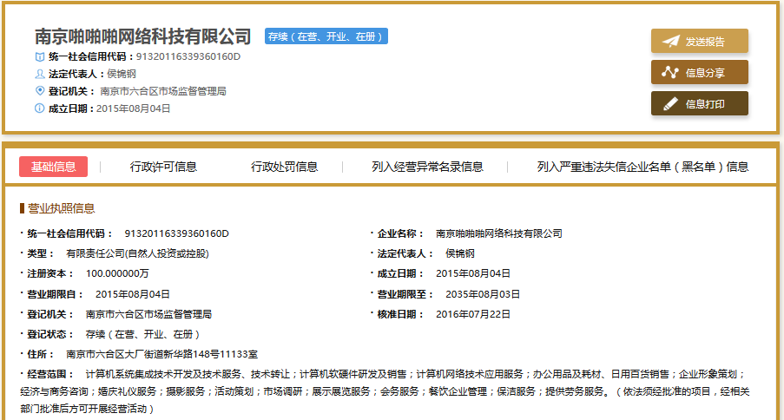
Task: Click the 住所 address 南京市六合区大厂街道新华路148号
Action: (161, 354)
